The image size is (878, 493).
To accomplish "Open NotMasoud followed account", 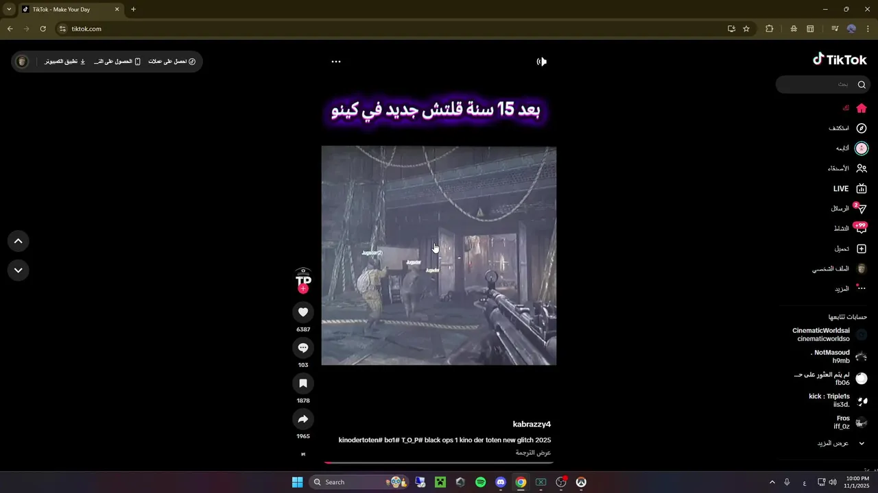I will click(840, 357).
